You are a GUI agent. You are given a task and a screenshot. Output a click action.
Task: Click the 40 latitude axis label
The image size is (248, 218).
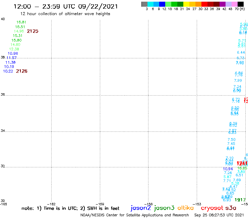[x=3, y=19]
